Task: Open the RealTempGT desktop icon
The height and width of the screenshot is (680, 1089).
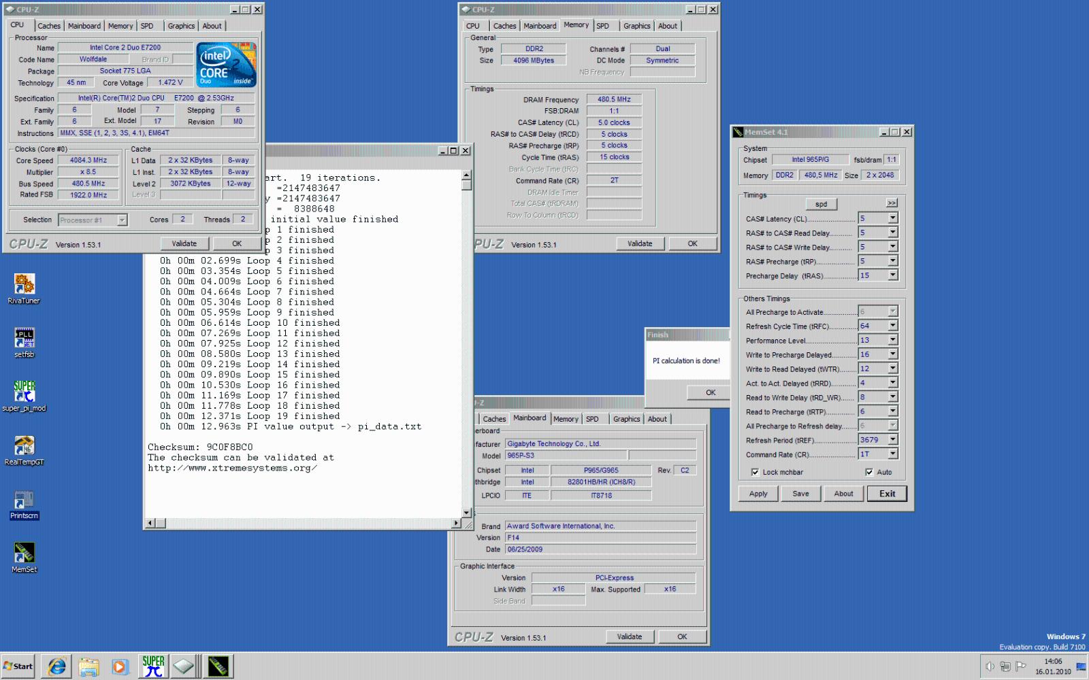Action: pyautogui.click(x=24, y=449)
